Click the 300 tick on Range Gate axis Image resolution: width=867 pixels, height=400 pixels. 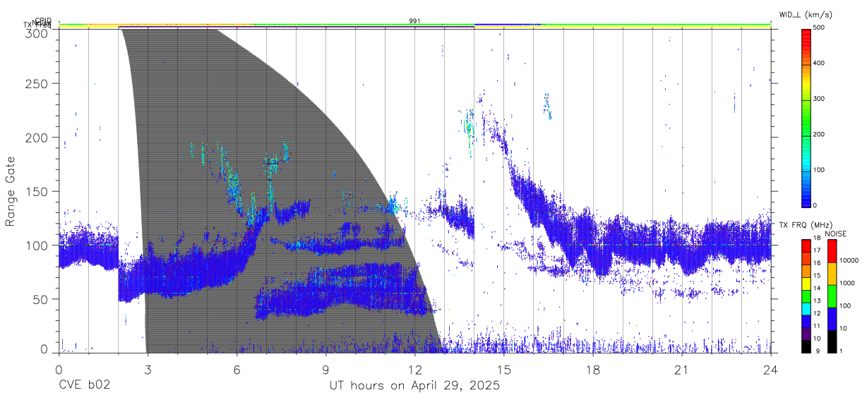tap(38, 32)
